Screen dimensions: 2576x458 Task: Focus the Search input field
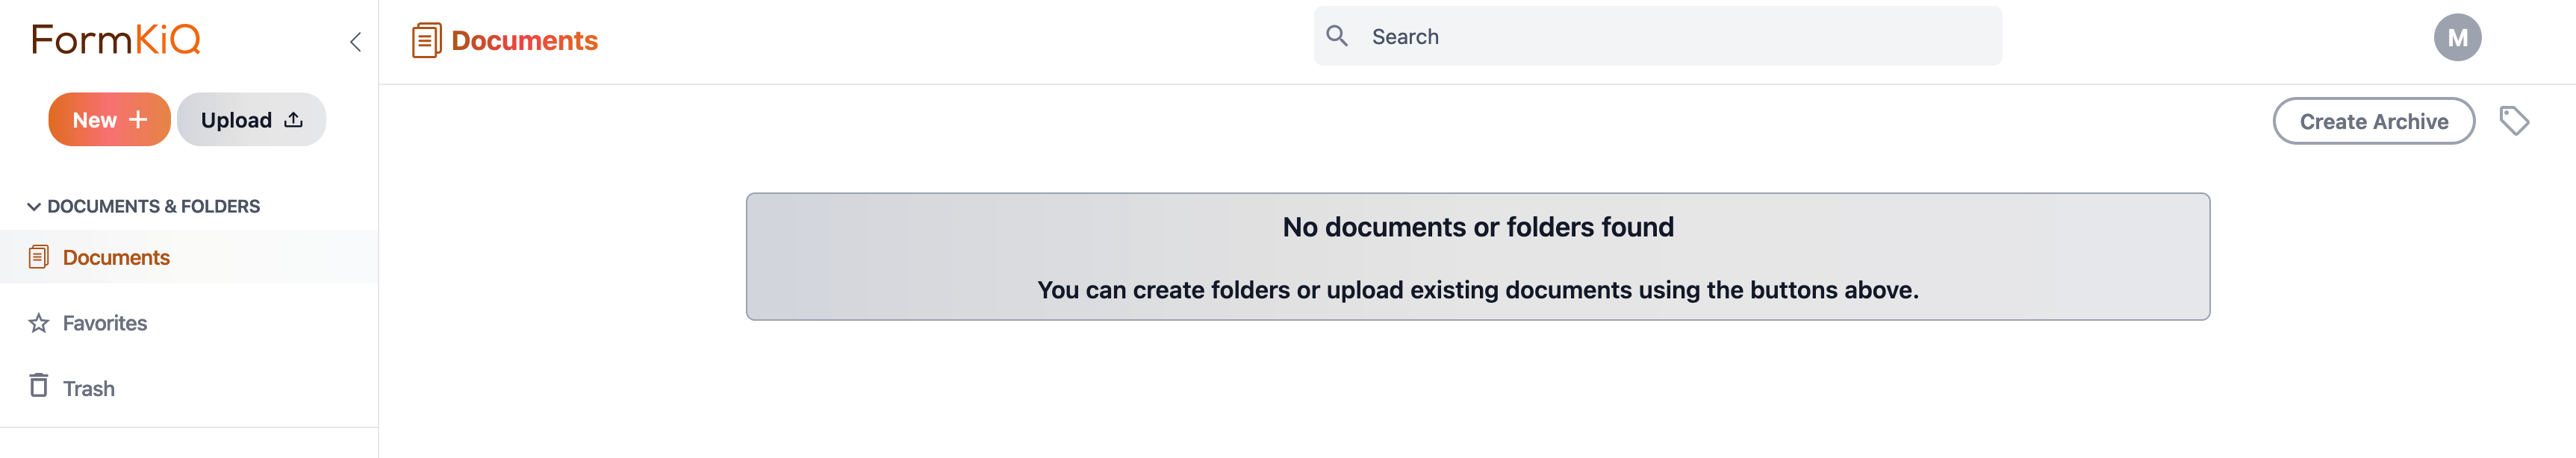pos(1657,36)
